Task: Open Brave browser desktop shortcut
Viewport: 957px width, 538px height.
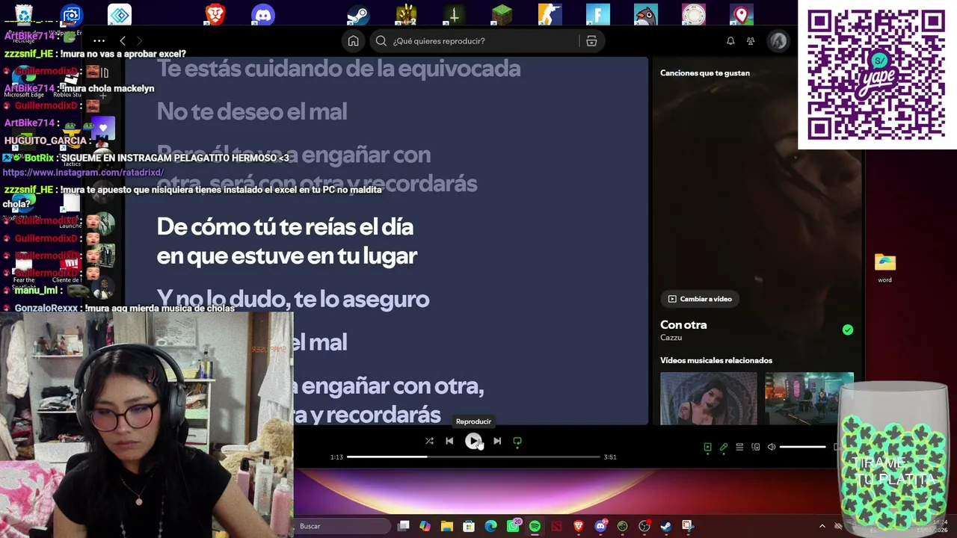Action: pos(215,14)
